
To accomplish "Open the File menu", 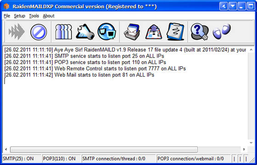I will coord(7,16).
